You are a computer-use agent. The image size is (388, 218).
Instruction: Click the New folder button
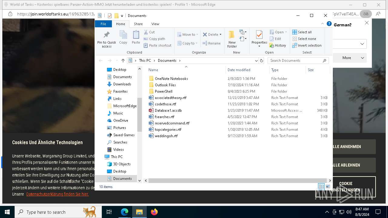(232, 39)
